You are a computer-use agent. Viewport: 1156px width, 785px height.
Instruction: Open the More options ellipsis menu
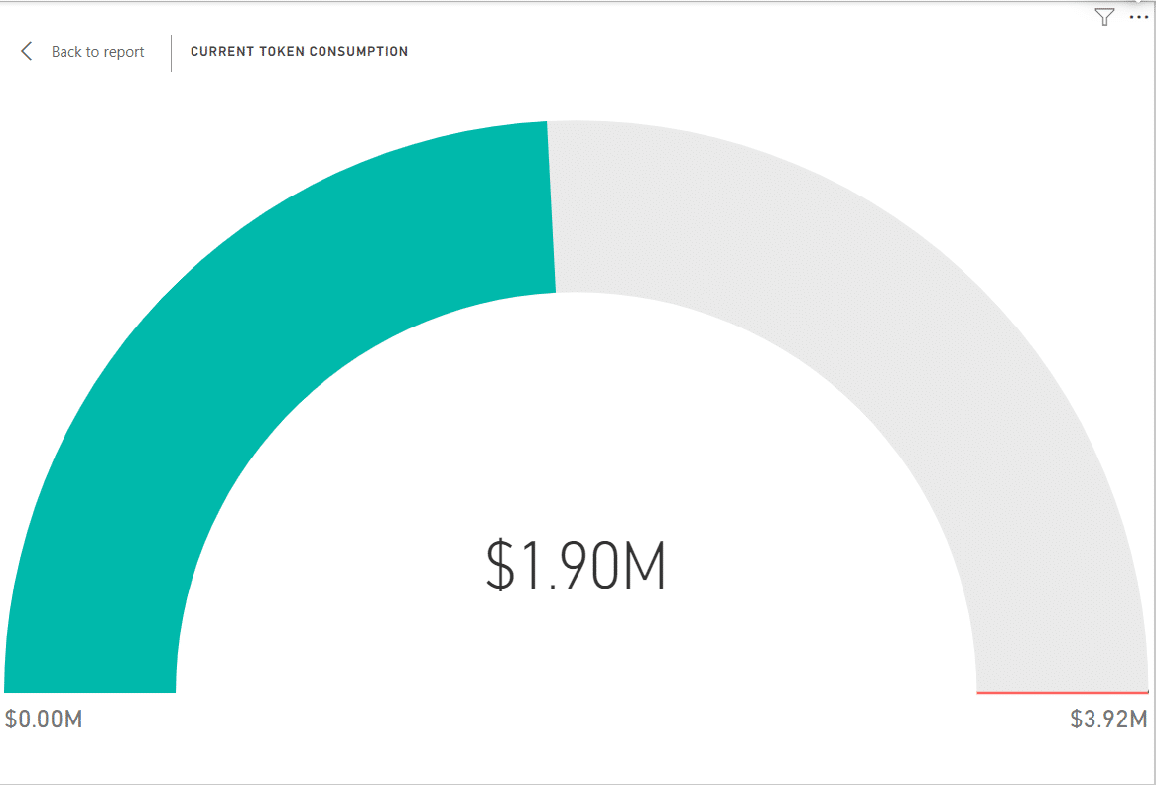click(1138, 16)
